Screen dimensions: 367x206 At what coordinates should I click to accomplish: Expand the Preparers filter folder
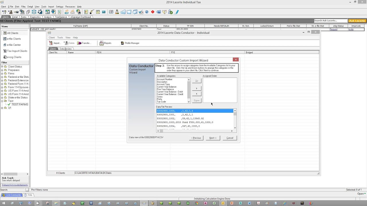[x=2, y=70]
